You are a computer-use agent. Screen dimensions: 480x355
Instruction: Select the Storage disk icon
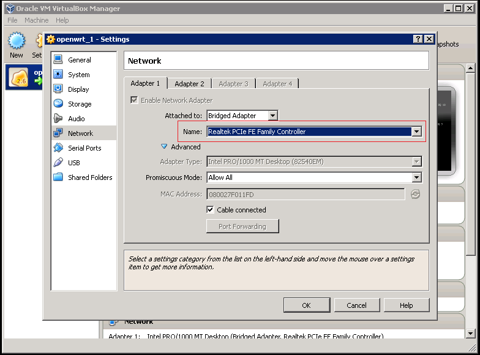tap(58, 103)
